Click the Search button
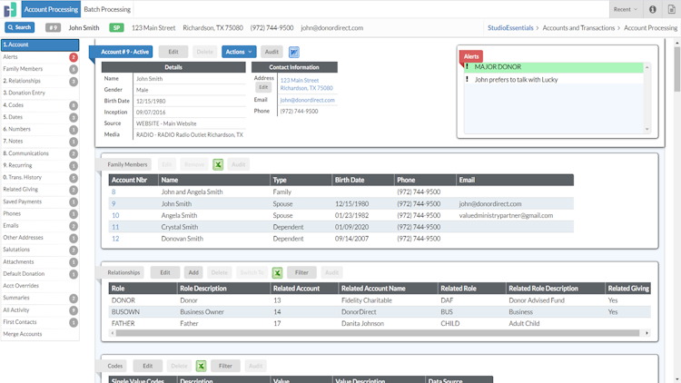The height and width of the screenshot is (383, 681). click(x=20, y=27)
